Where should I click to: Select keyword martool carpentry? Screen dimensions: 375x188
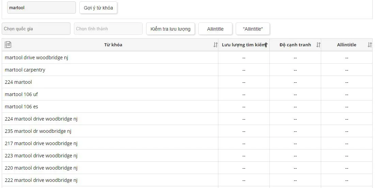coord(25,70)
